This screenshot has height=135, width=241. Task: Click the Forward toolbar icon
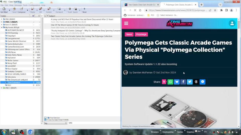(x=59, y=9)
